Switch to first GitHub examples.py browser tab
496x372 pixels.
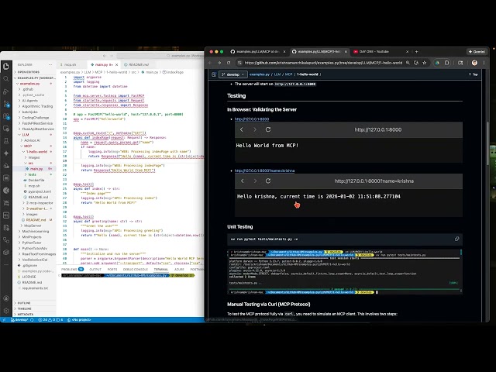257,52
